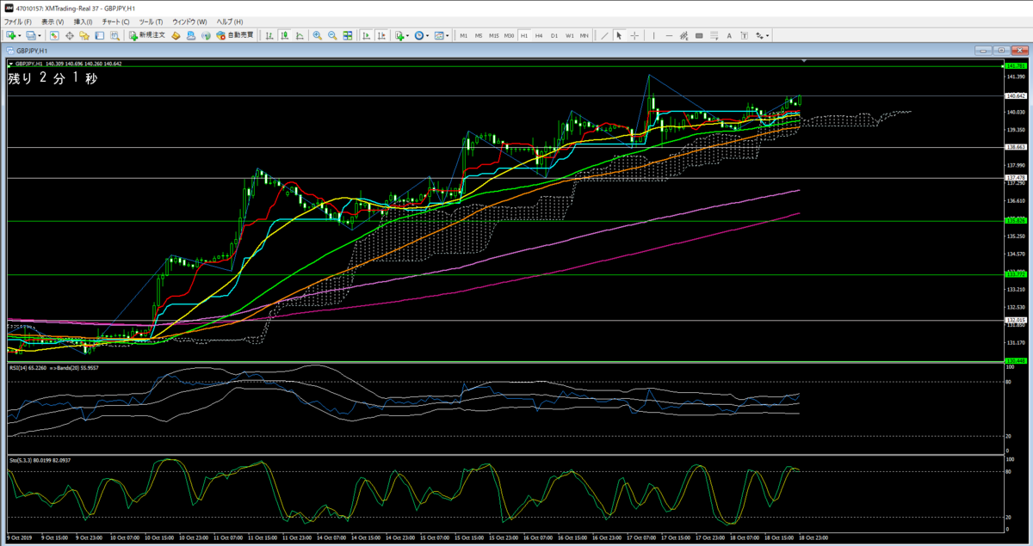Image resolution: width=1033 pixels, height=546 pixels.
Task: Open the Strategy Tester icon
Action: (114, 35)
